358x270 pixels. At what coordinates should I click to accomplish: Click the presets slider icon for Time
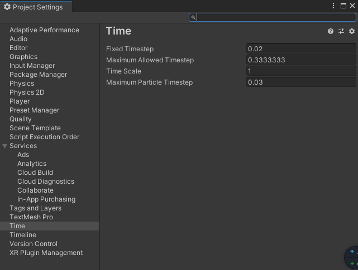click(341, 31)
